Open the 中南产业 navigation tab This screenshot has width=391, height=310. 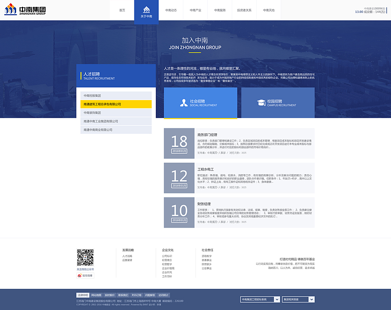(x=195, y=10)
